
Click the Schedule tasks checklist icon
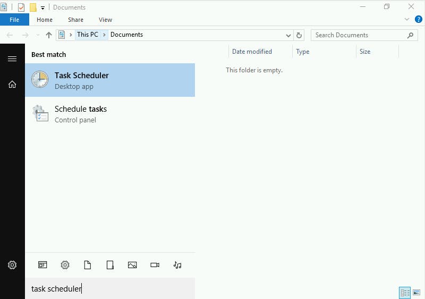40,113
